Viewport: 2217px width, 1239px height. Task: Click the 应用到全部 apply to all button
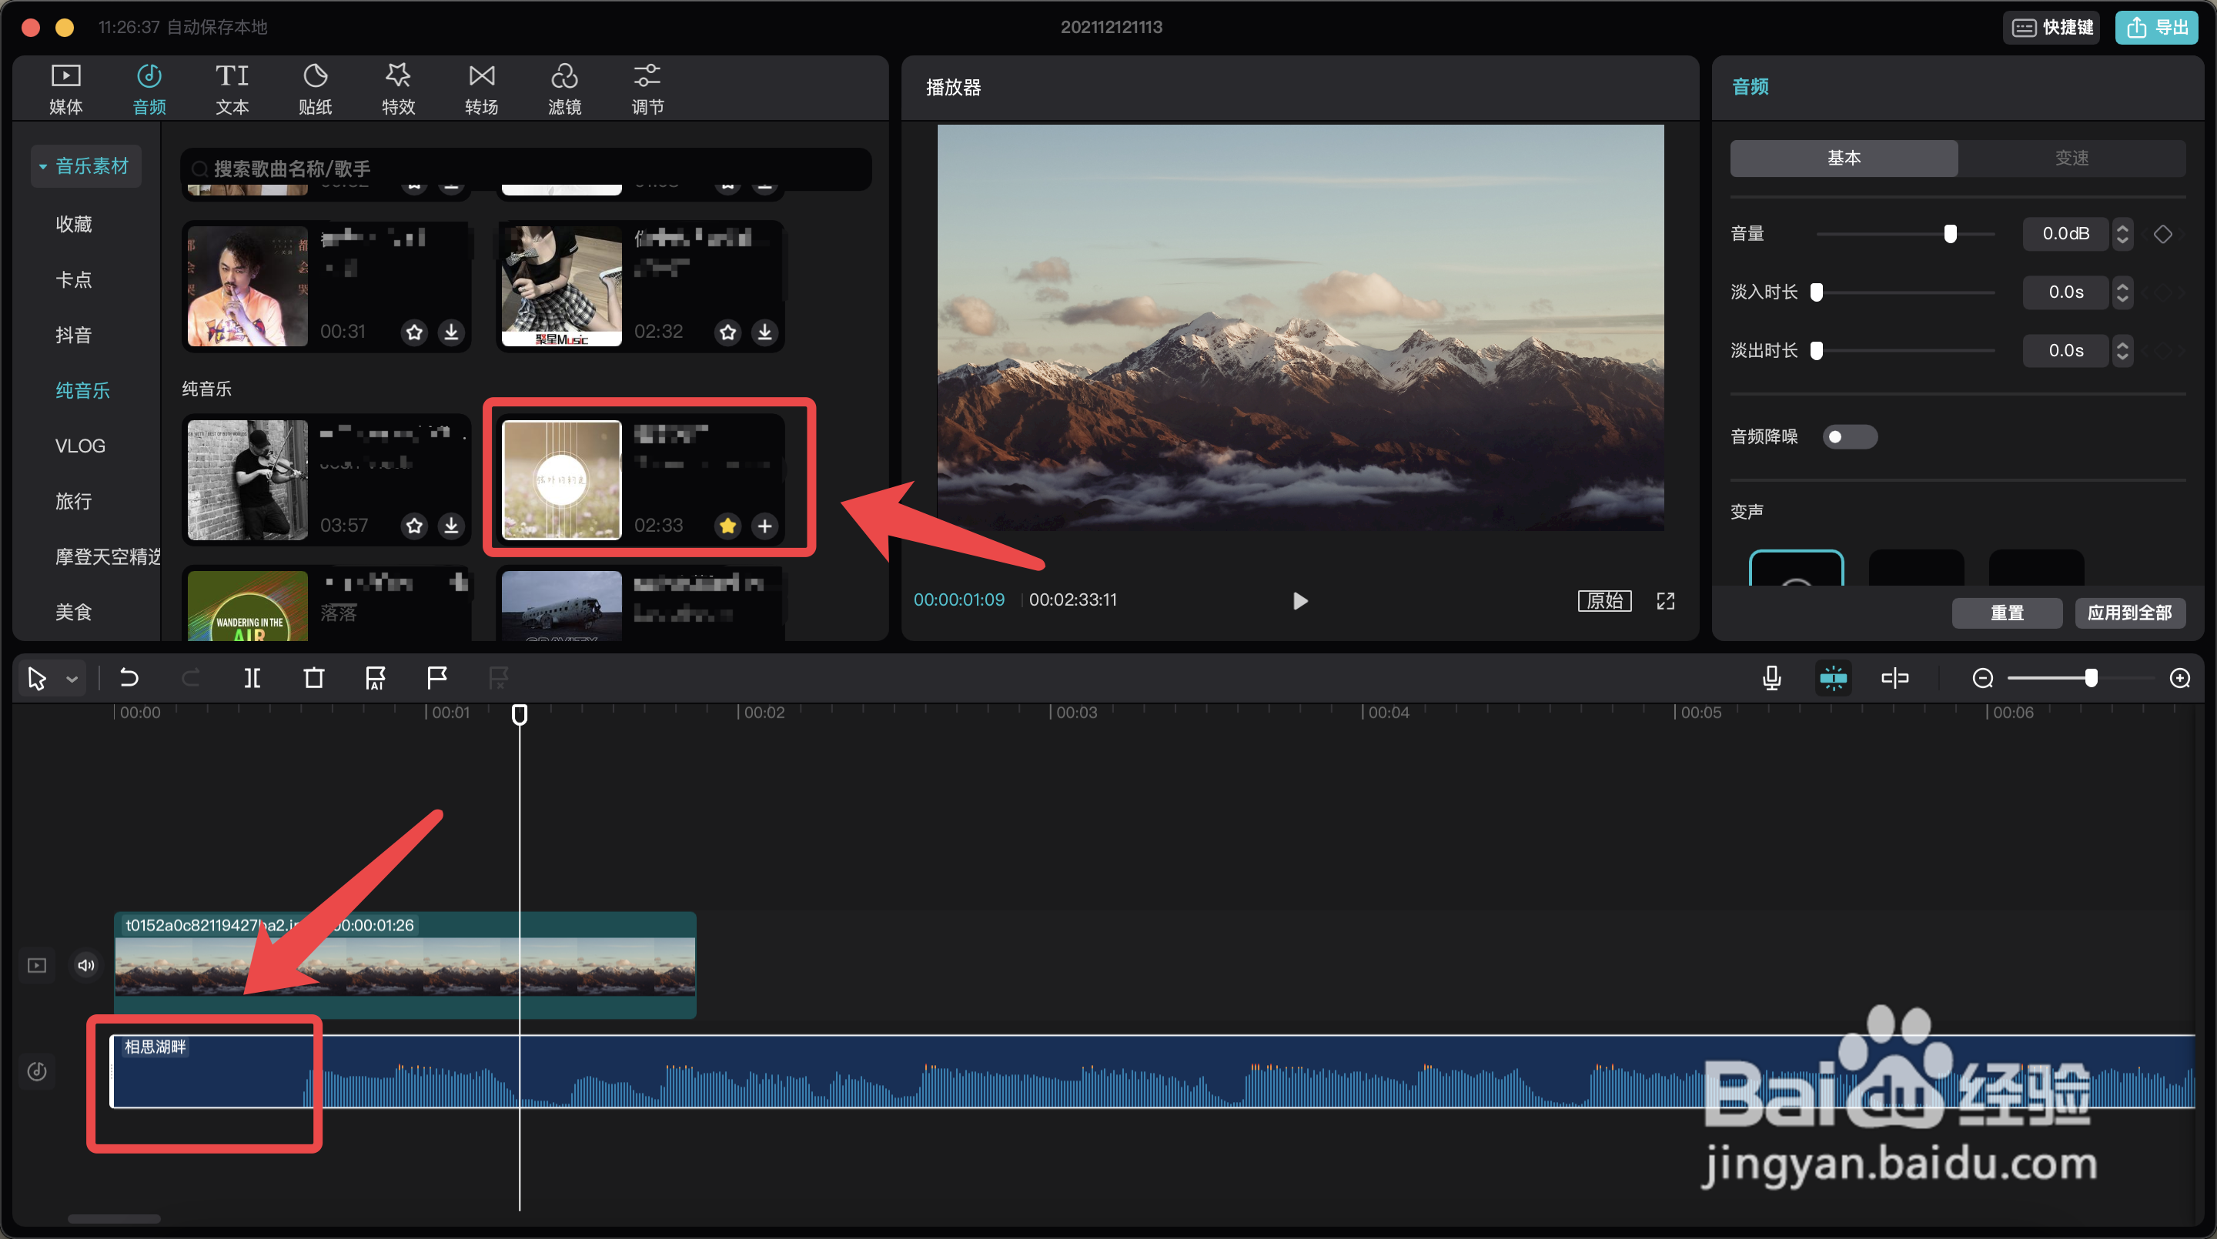pyautogui.click(x=2129, y=613)
